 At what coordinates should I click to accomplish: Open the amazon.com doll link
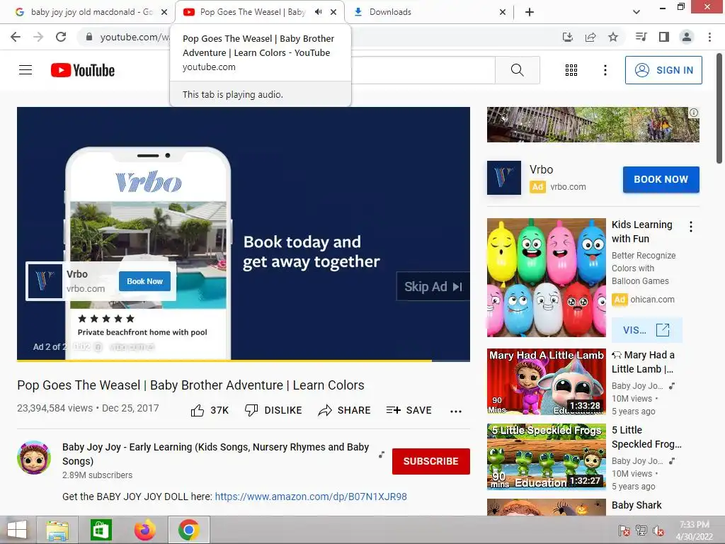click(311, 497)
